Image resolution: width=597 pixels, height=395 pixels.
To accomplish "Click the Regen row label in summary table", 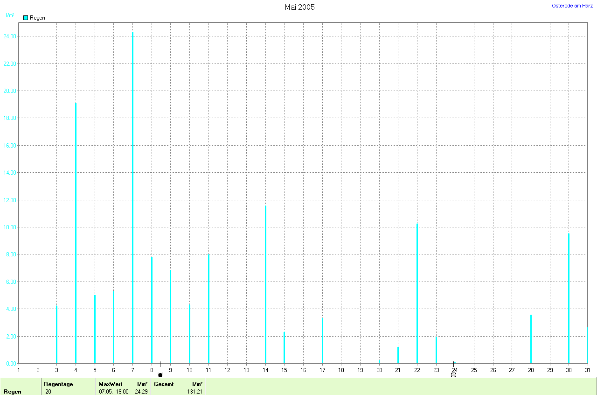I will pyautogui.click(x=13, y=391).
